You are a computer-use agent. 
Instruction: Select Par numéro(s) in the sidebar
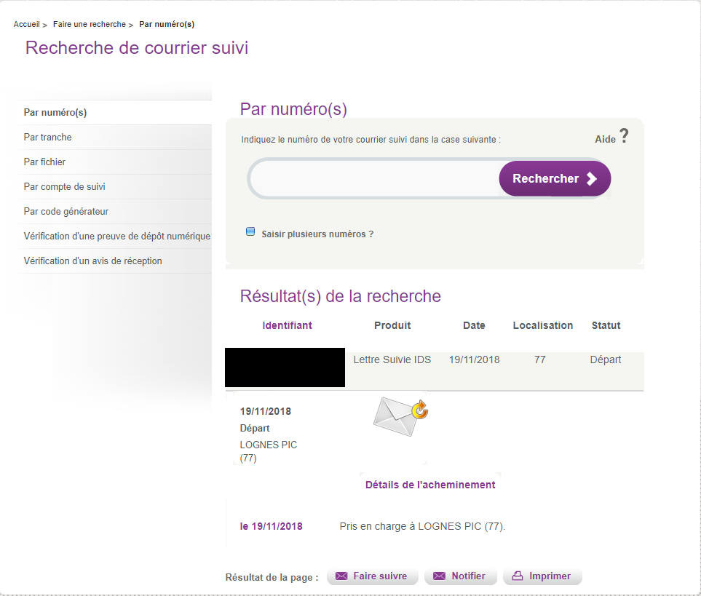coord(55,113)
